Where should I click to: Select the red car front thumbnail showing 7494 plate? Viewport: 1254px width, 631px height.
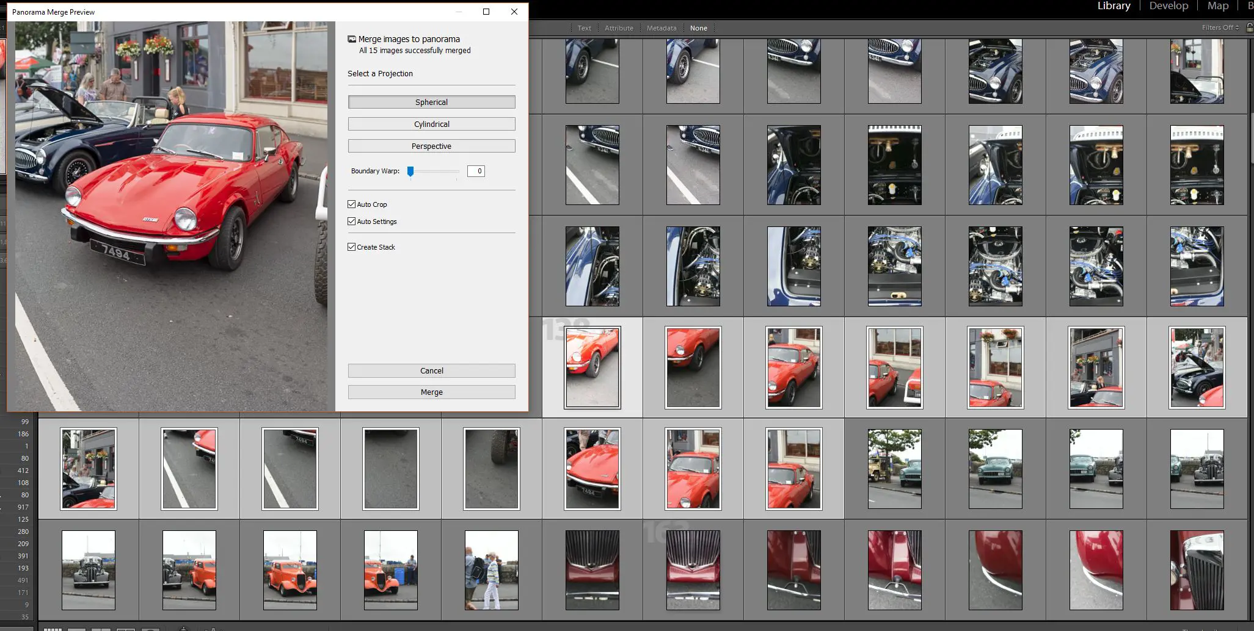(592, 469)
